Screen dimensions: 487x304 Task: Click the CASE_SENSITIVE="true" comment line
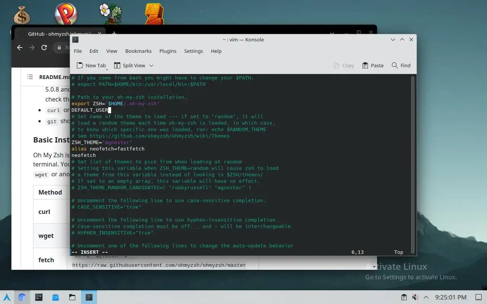(x=107, y=207)
